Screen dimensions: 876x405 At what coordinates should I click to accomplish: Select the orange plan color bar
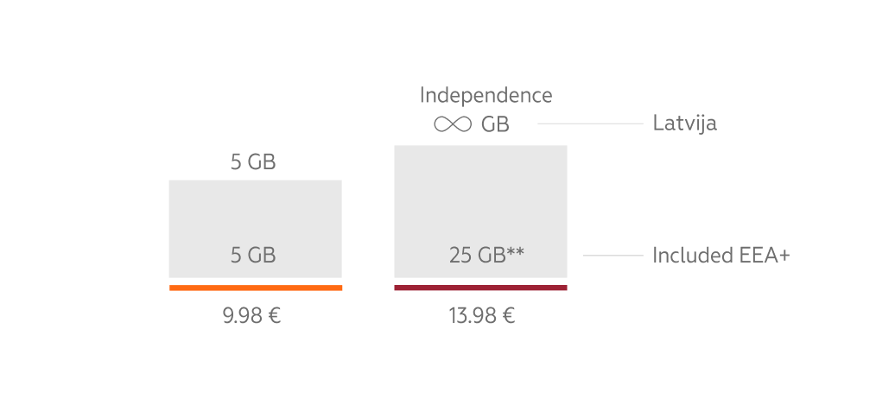256,288
